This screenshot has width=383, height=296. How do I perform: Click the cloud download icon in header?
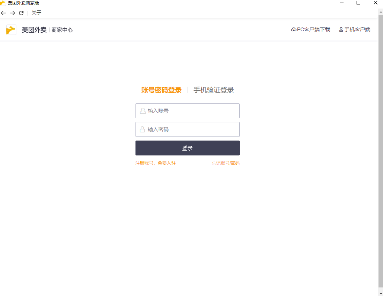(x=294, y=29)
